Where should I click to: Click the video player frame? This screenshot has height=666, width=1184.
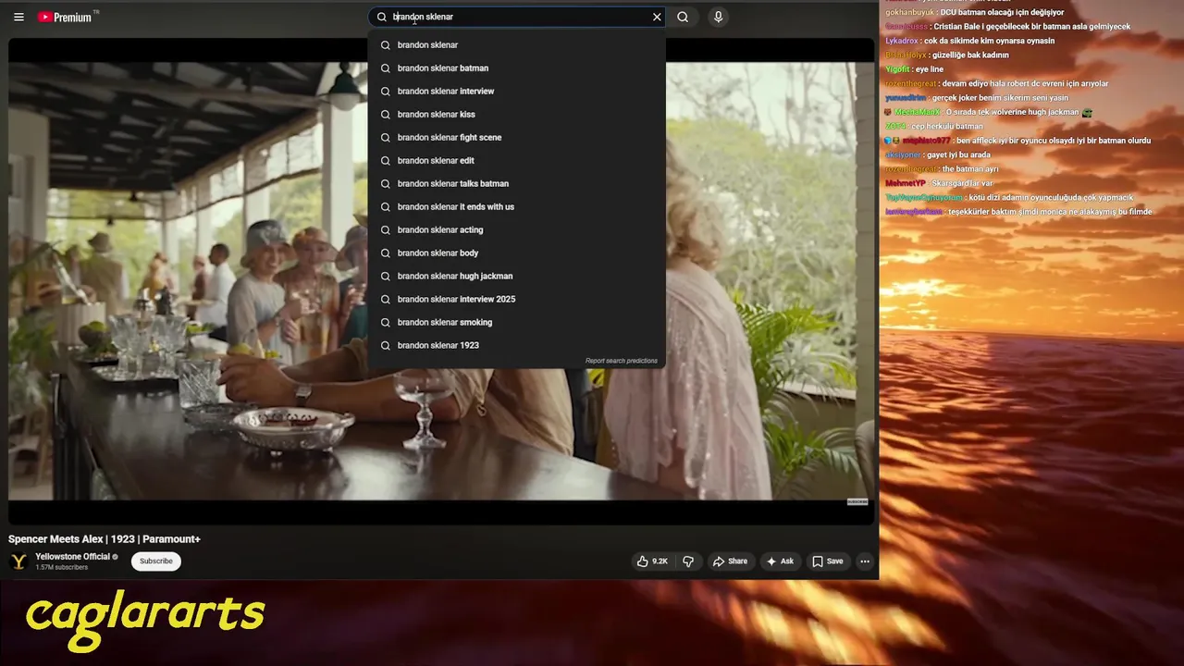[441, 281]
